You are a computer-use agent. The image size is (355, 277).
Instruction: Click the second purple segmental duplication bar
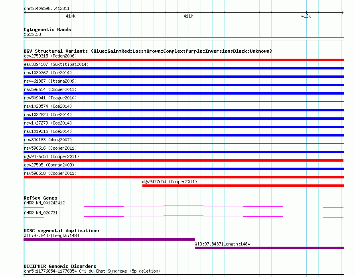(x=269, y=248)
